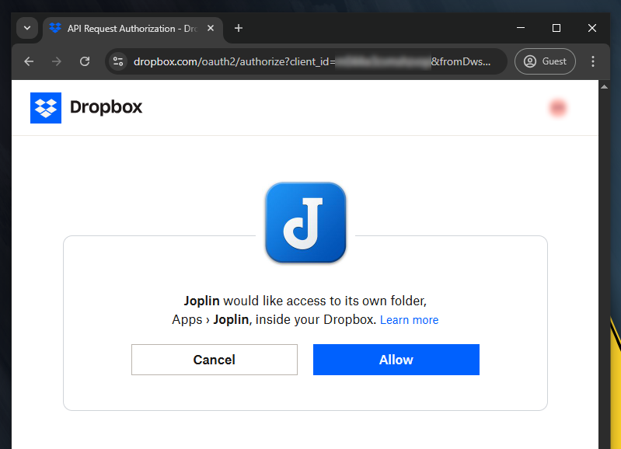Reload the page with refresh icon
The width and height of the screenshot is (621, 449).
85,61
